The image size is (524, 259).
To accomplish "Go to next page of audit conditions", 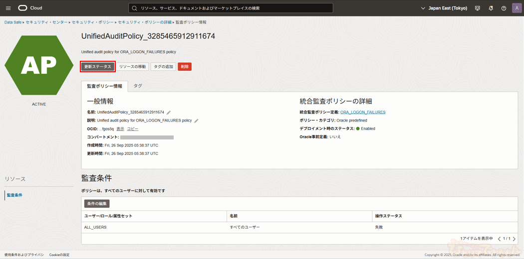I will (x=514, y=239).
